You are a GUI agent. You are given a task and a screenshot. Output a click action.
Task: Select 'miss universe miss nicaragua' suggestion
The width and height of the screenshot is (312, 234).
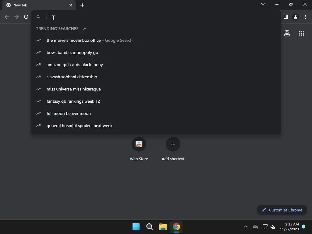pyautogui.click(x=156, y=89)
